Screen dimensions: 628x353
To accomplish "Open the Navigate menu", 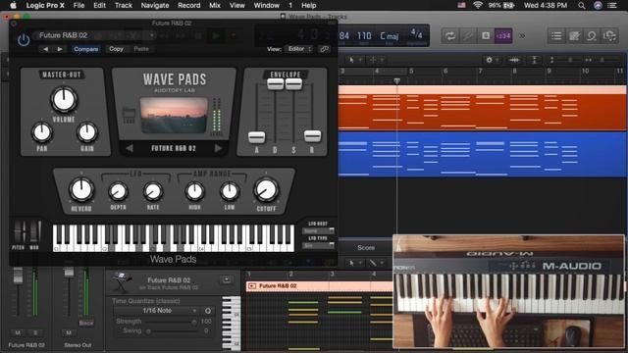I will click(x=155, y=5).
